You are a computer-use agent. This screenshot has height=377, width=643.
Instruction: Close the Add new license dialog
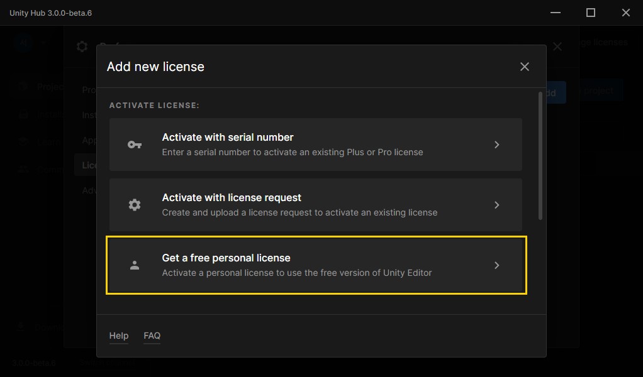[525, 67]
